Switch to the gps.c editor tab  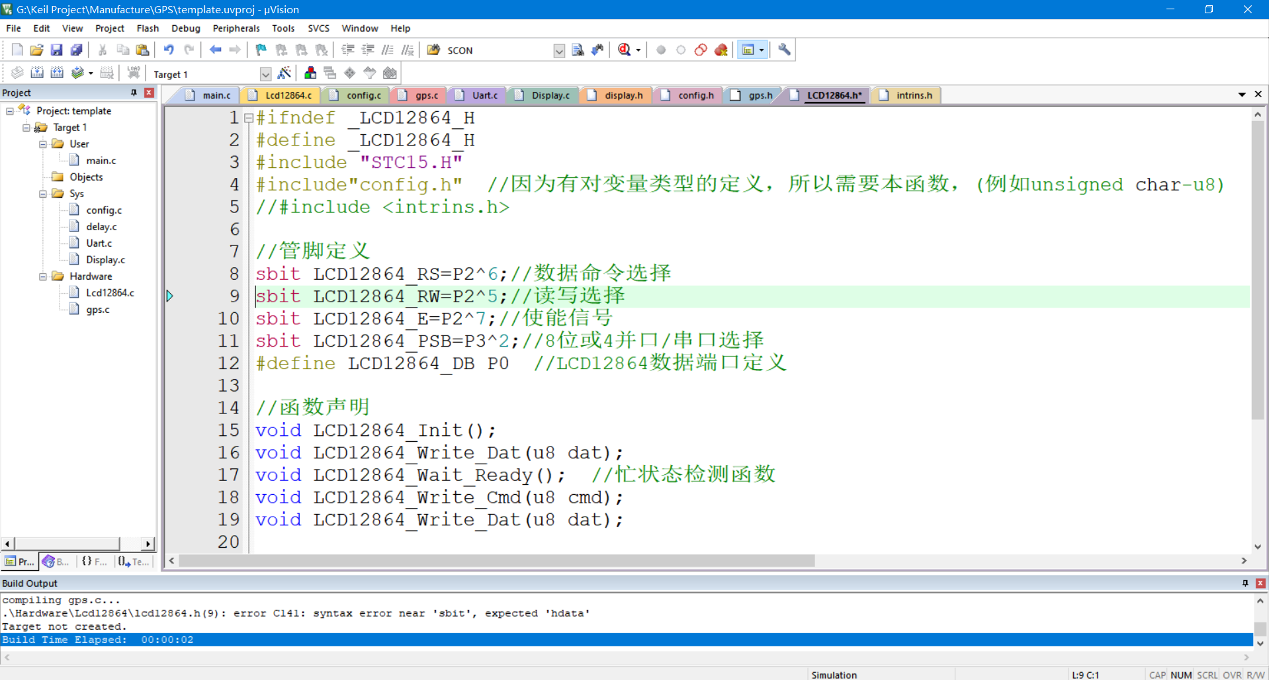(x=419, y=95)
